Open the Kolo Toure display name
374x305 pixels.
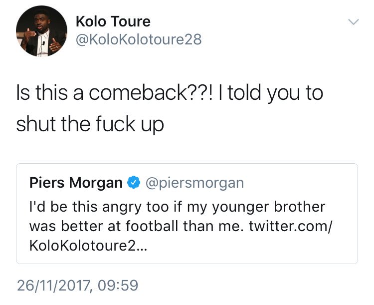(113, 21)
